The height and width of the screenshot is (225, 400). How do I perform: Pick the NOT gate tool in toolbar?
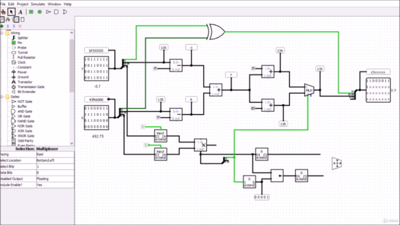coord(48,12)
